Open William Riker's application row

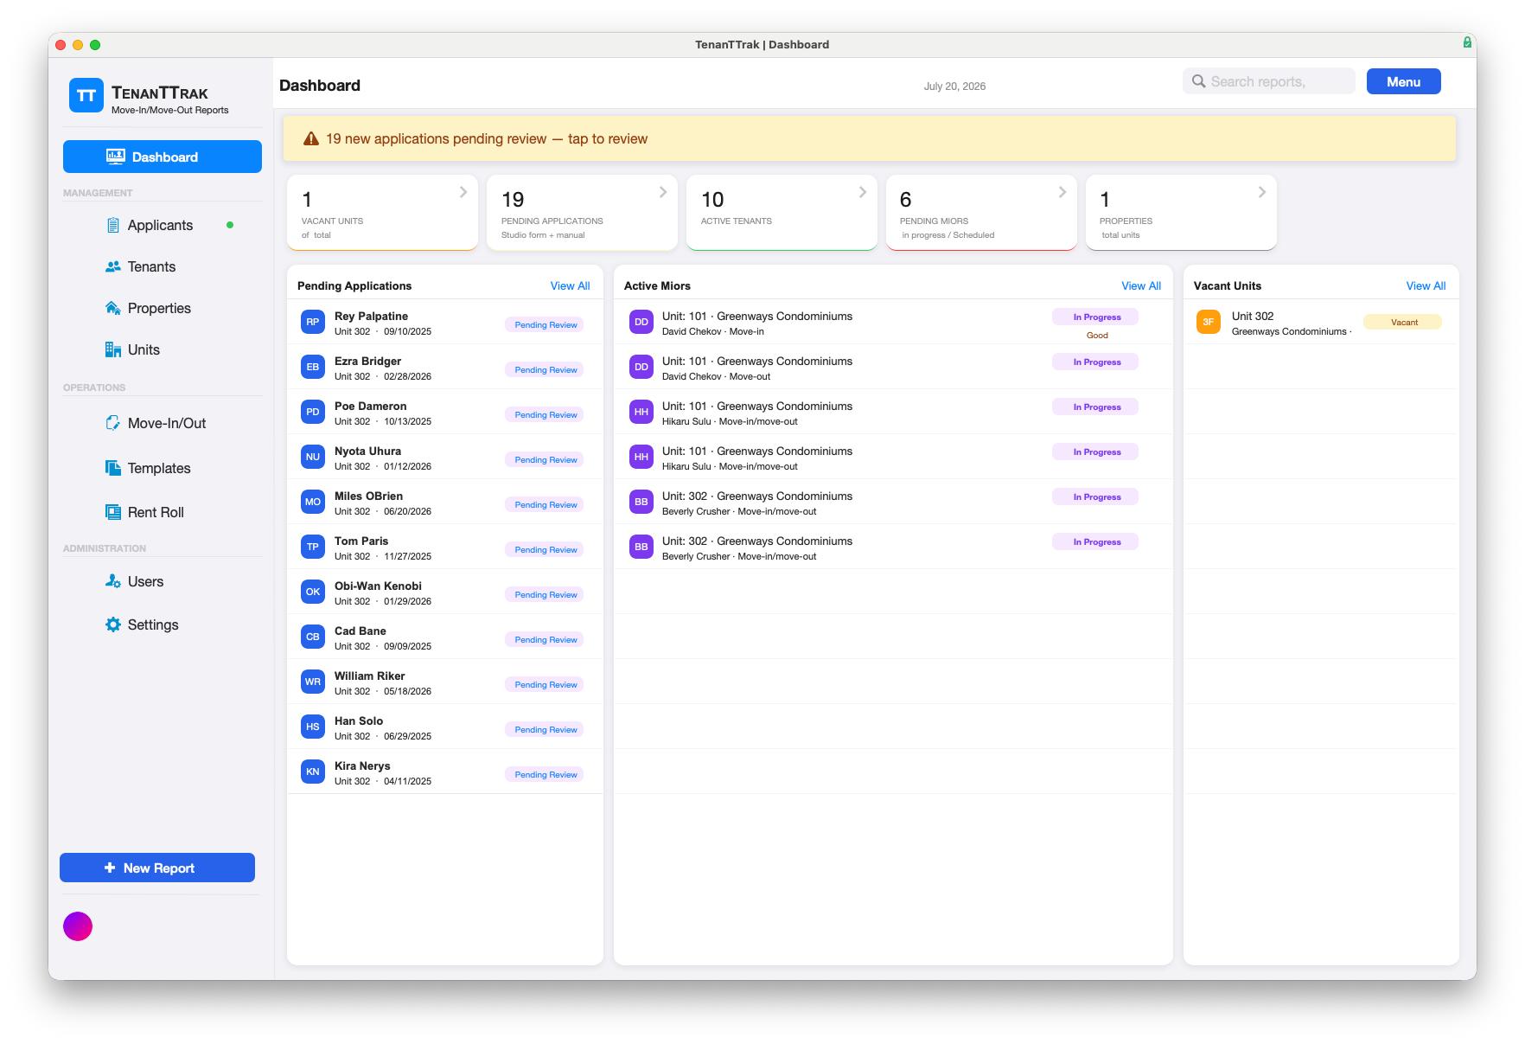[x=445, y=682]
